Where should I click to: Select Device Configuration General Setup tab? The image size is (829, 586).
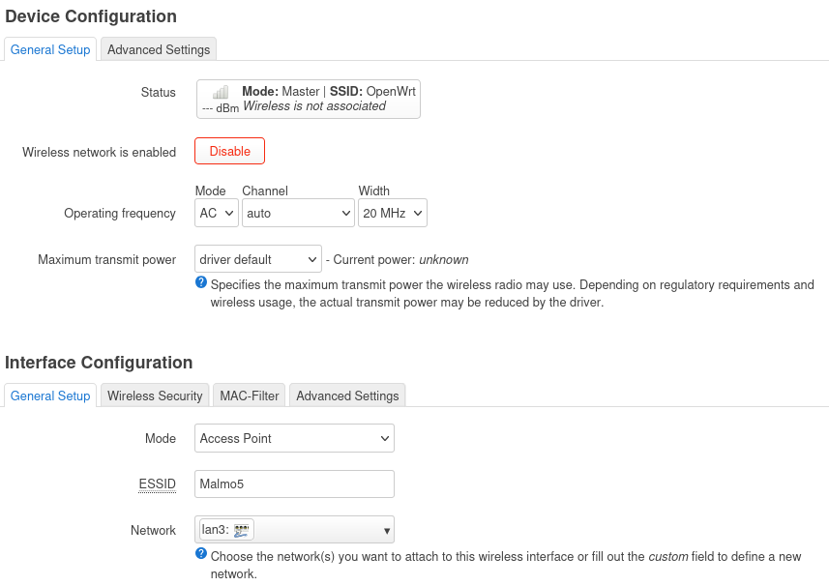50,49
